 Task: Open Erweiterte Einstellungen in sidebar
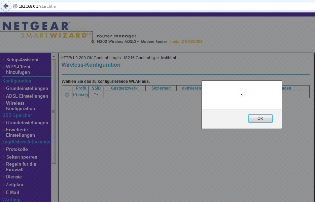tap(20, 132)
